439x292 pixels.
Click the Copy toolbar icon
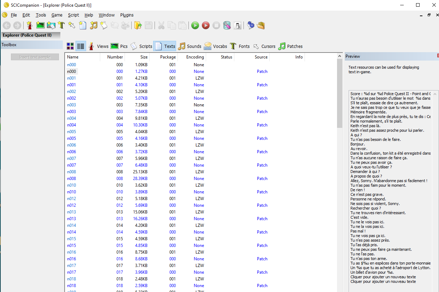pos(172,25)
